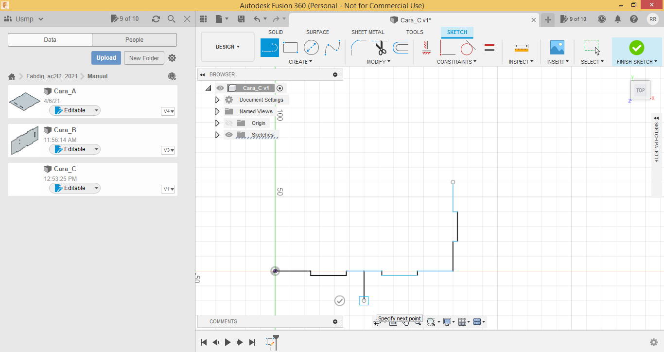664x352 pixels.
Task: Open data panel settings gear
Action: pos(172,58)
